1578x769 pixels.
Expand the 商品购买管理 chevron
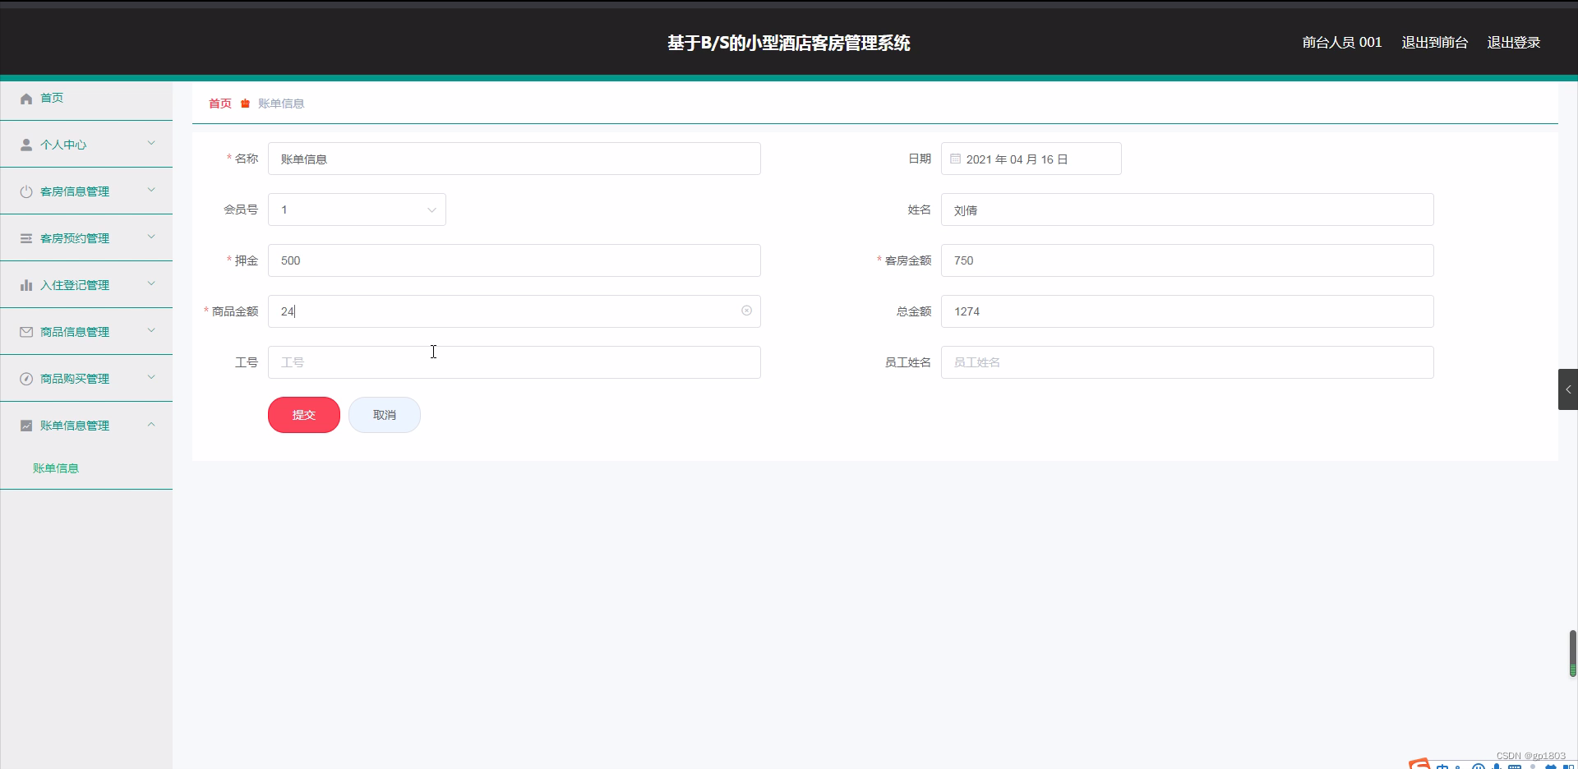point(151,377)
